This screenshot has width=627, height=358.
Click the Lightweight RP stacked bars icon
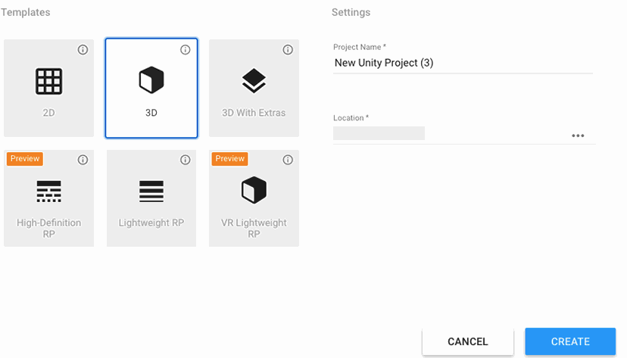coord(151,191)
